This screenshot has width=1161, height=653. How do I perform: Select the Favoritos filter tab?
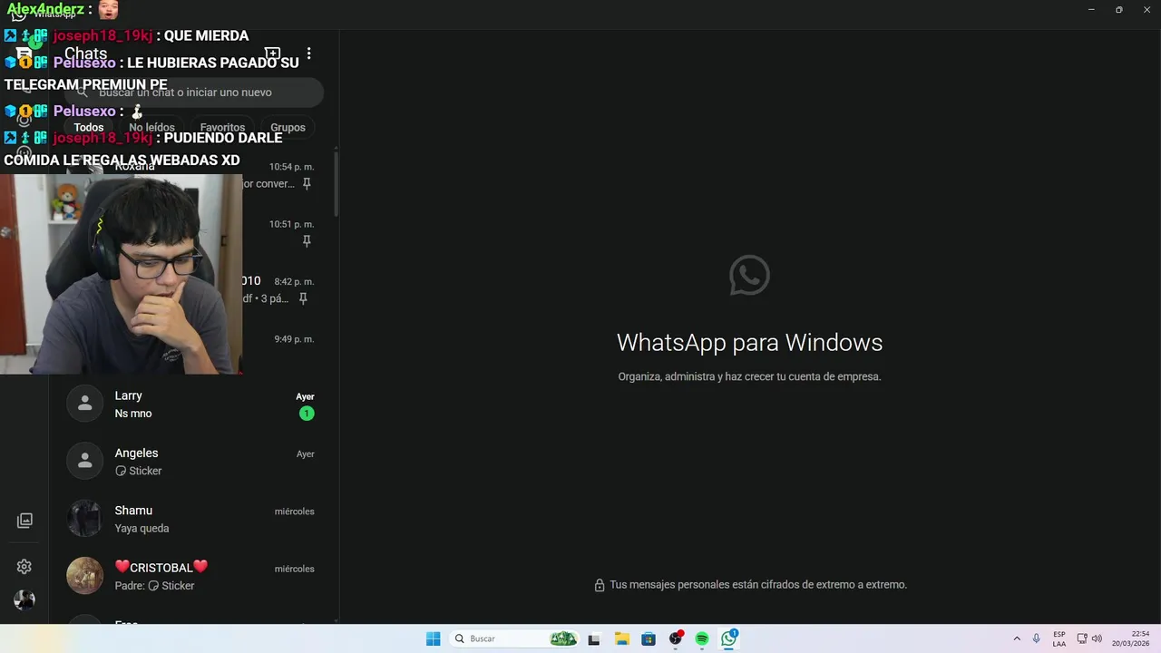click(x=222, y=128)
